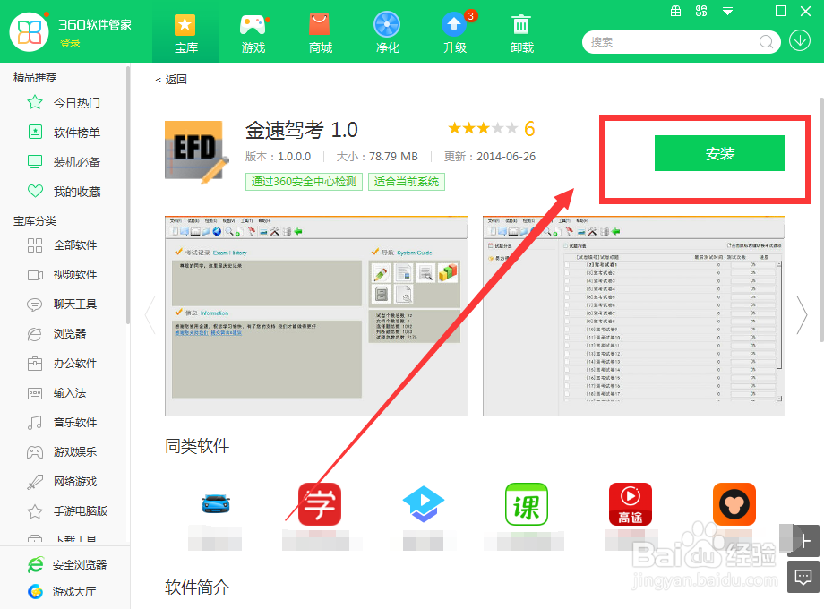Select 聊天工具 category

(x=64, y=304)
